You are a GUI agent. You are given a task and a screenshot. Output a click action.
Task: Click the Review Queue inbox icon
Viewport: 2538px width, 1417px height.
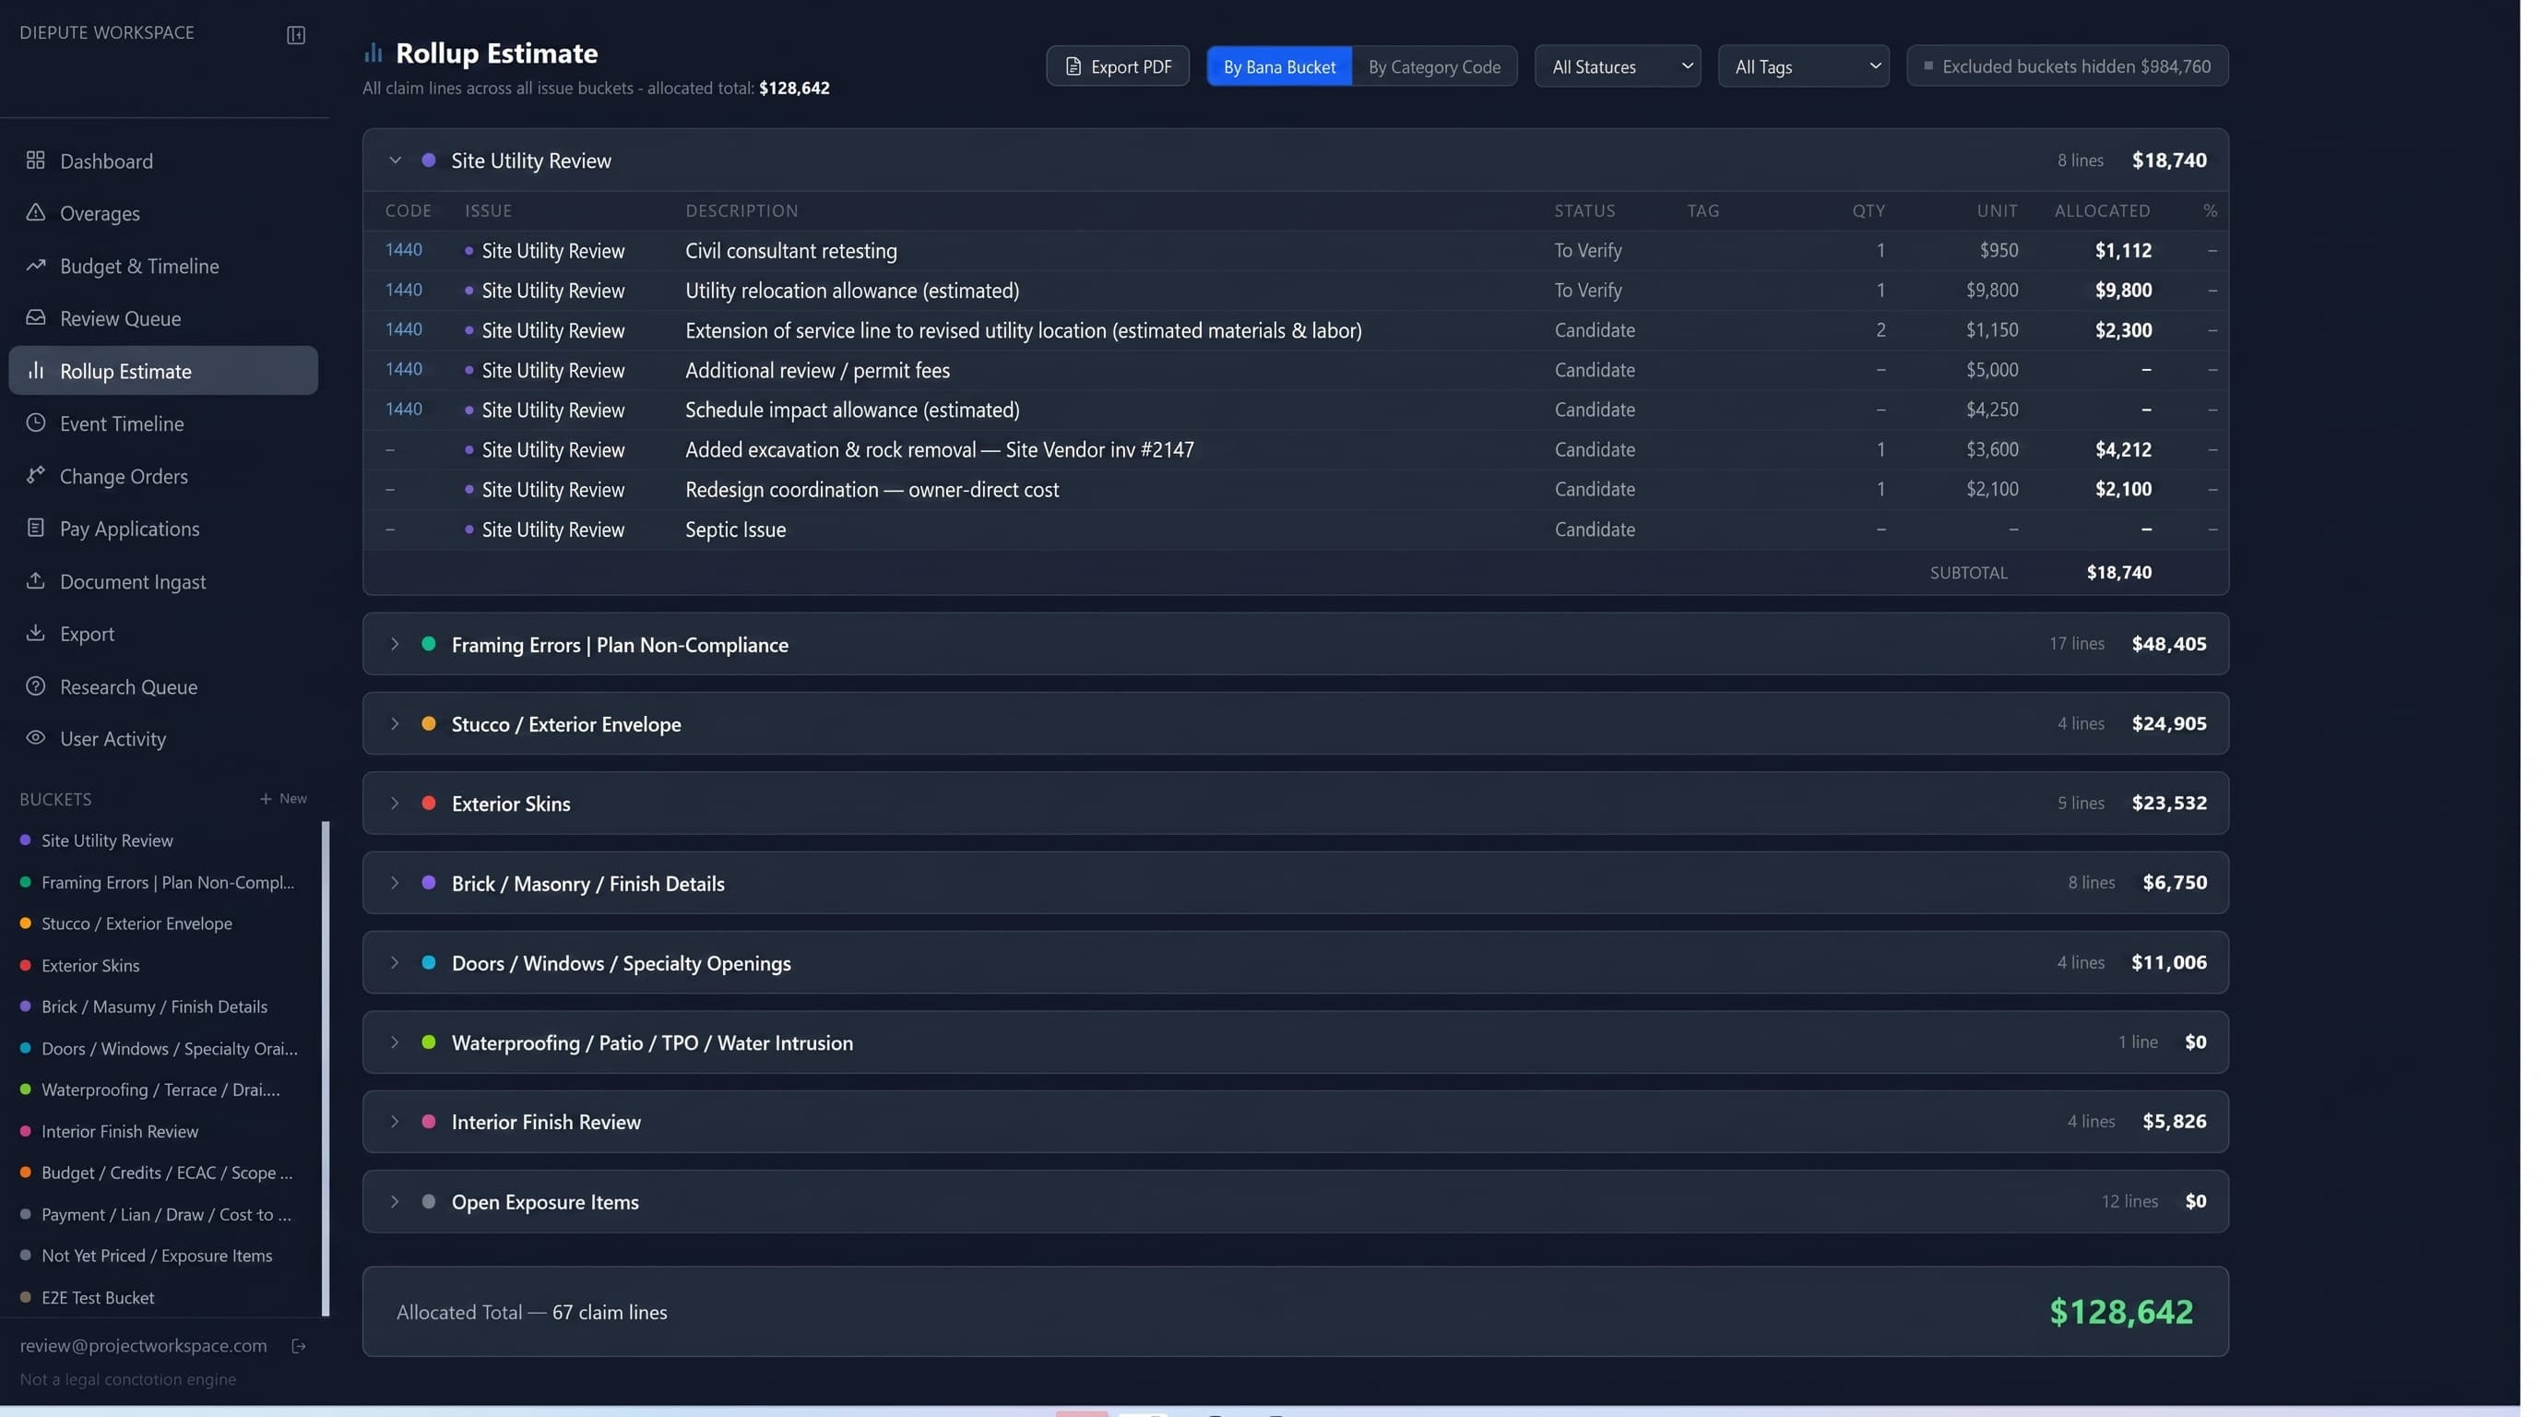coord(35,317)
